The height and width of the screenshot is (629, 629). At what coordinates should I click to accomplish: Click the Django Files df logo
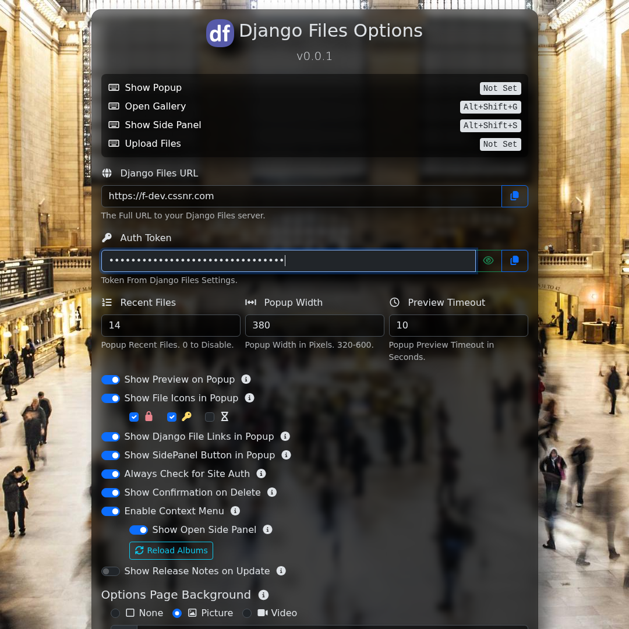[220, 33]
